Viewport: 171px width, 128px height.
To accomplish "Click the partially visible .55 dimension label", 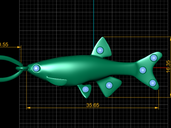I will point(4,44).
